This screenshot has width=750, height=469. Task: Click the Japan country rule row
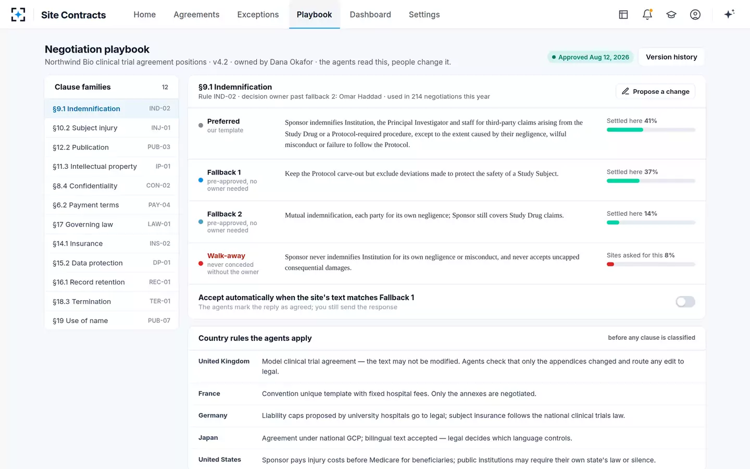(x=447, y=438)
